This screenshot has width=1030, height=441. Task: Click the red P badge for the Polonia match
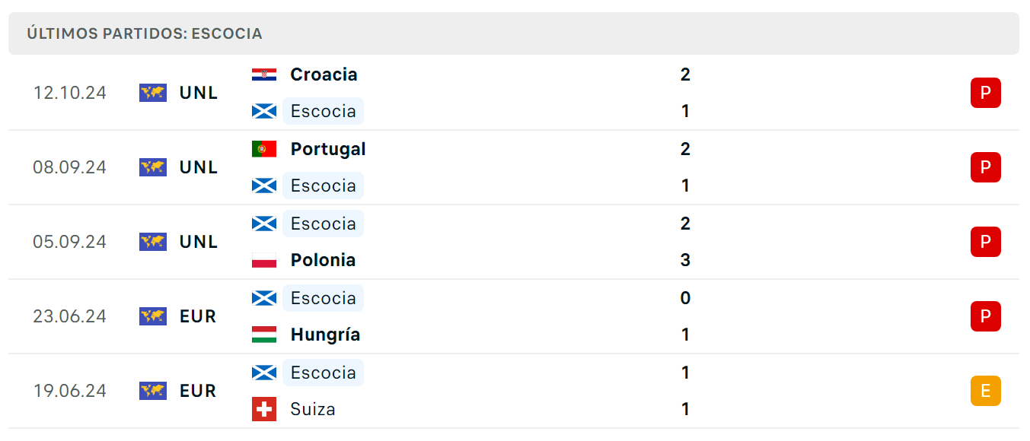click(986, 242)
